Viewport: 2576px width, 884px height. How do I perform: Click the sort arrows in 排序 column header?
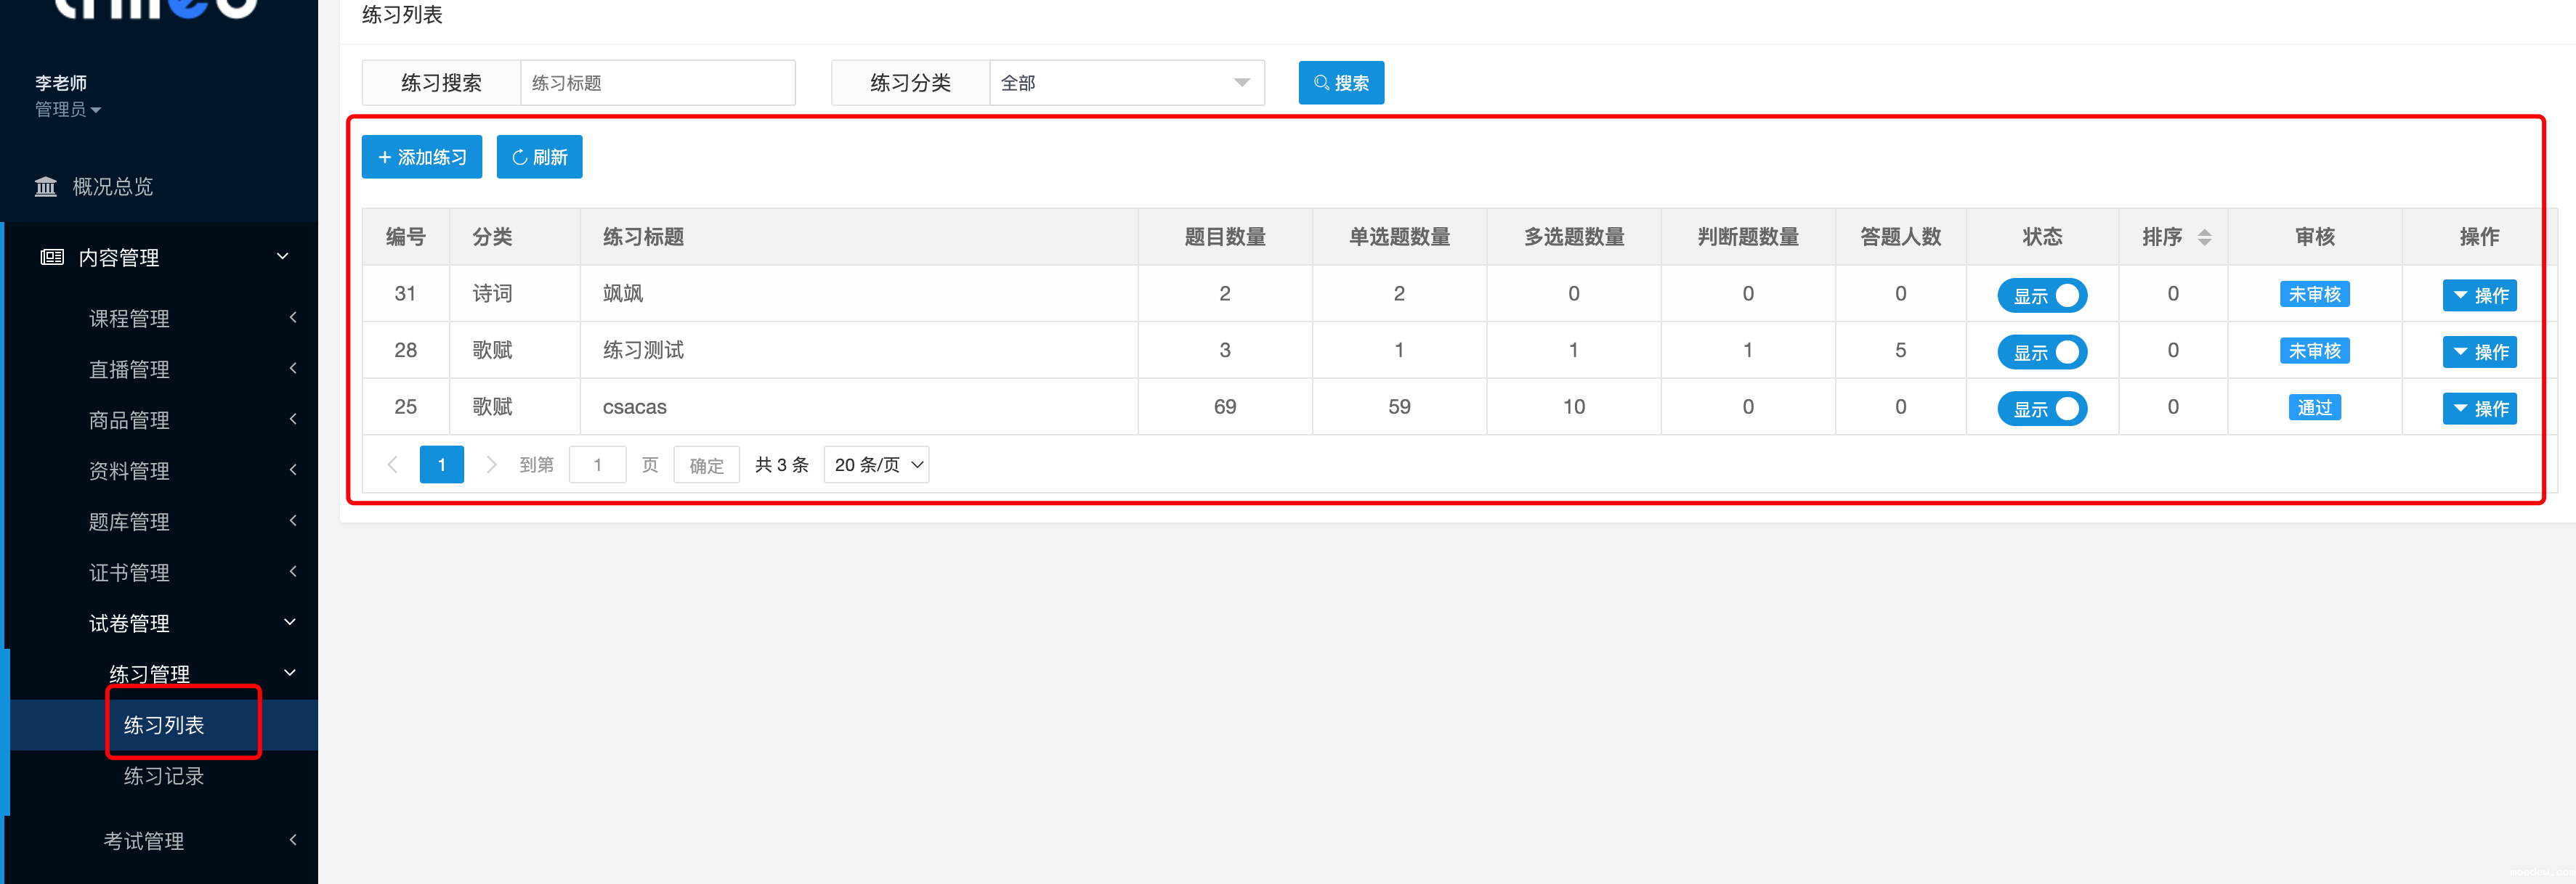coord(2204,238)
